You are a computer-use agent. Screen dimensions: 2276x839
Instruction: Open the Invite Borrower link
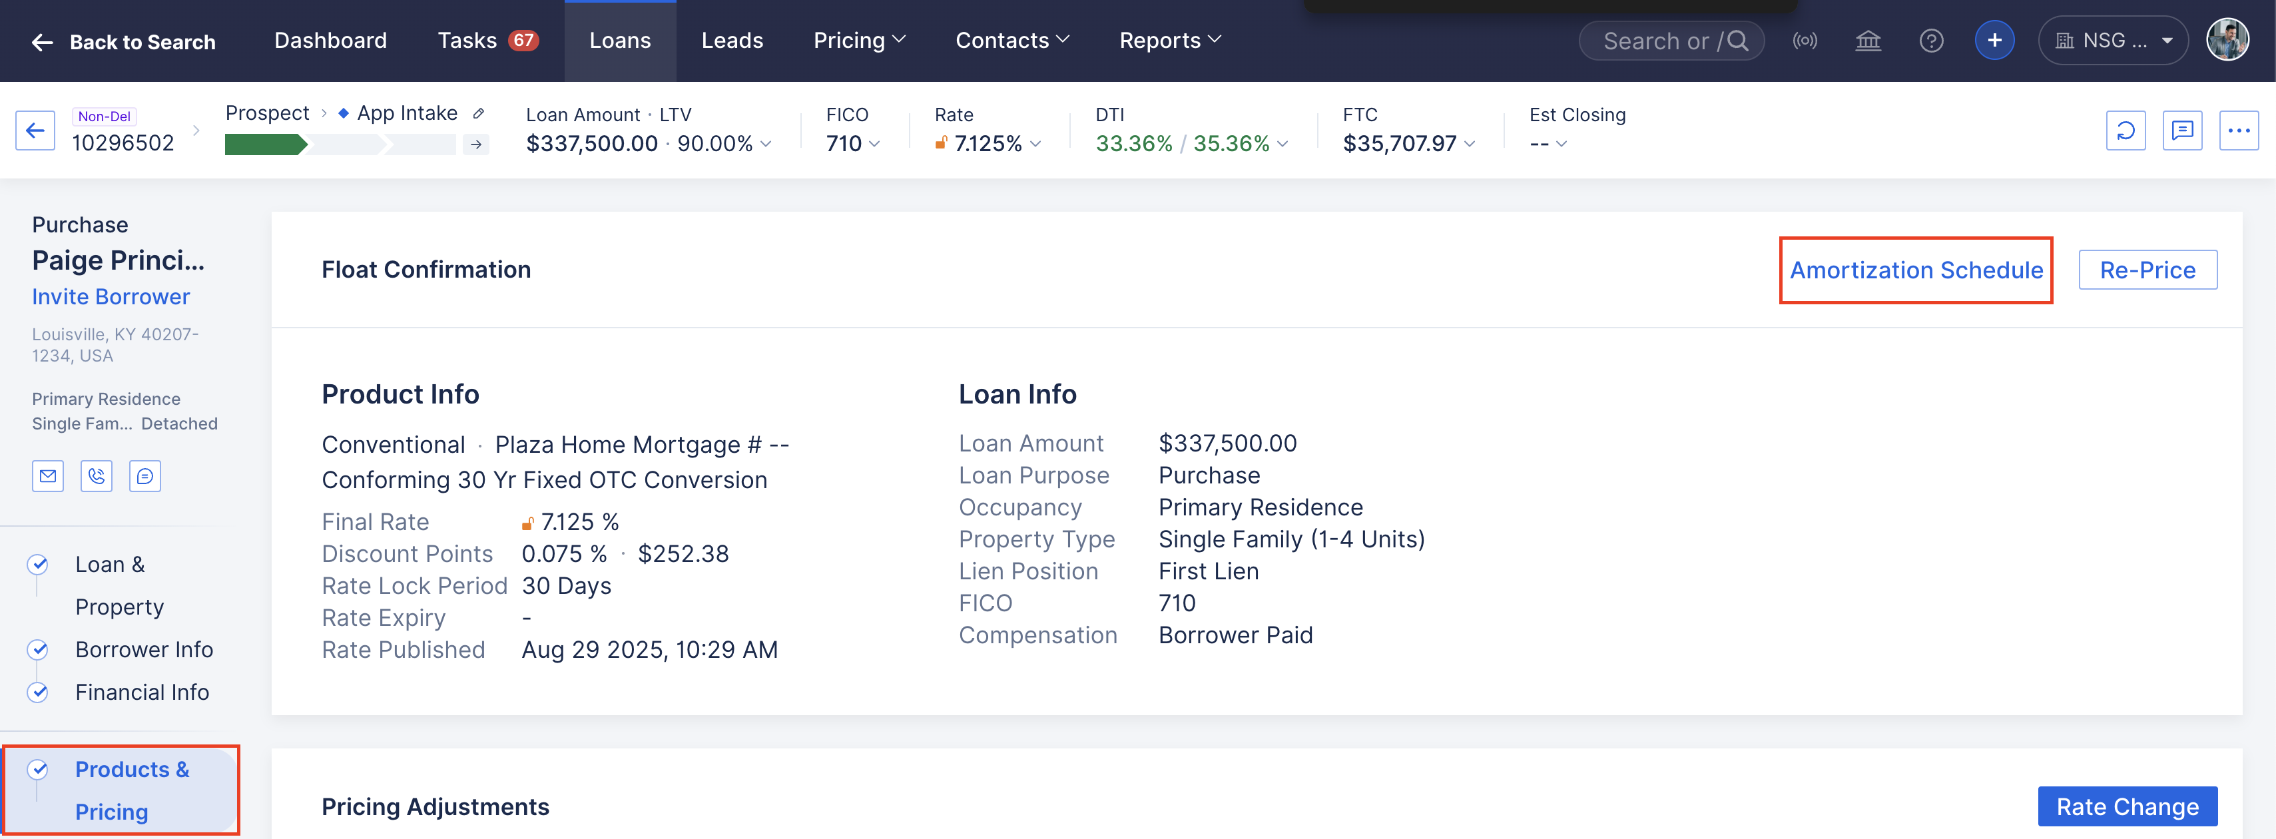pyautogui.click(x=111, y=297)
